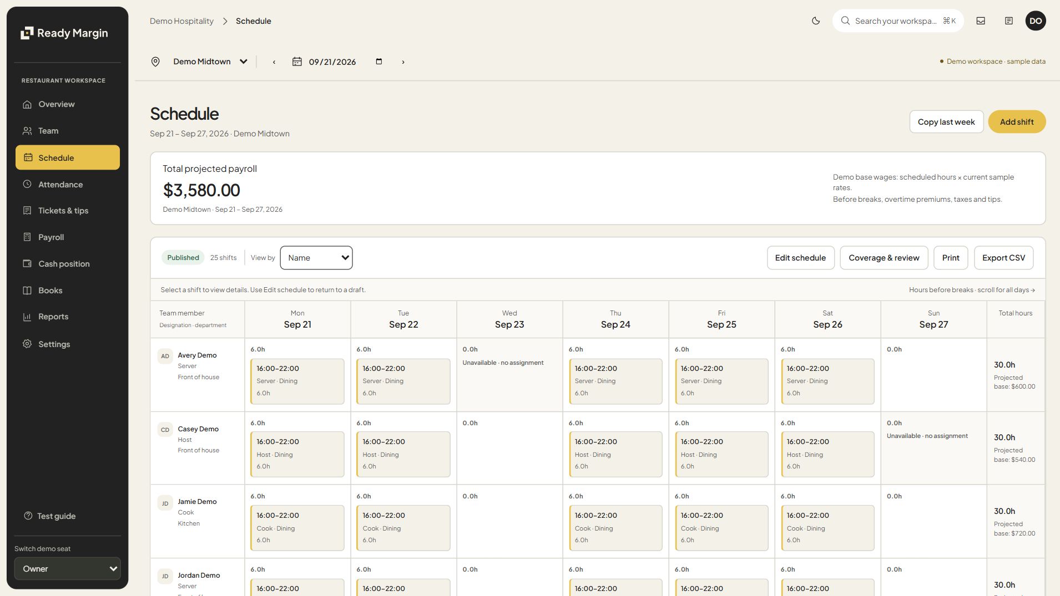Click Jamie Demo's JD avatar
This screenshot has width=1060, height=596.
coord(165,503)
